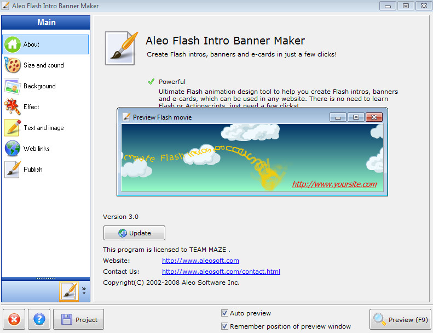Open the Project button
The width and height of the screenshot is (433, 333).
click(x=78, y=319)
